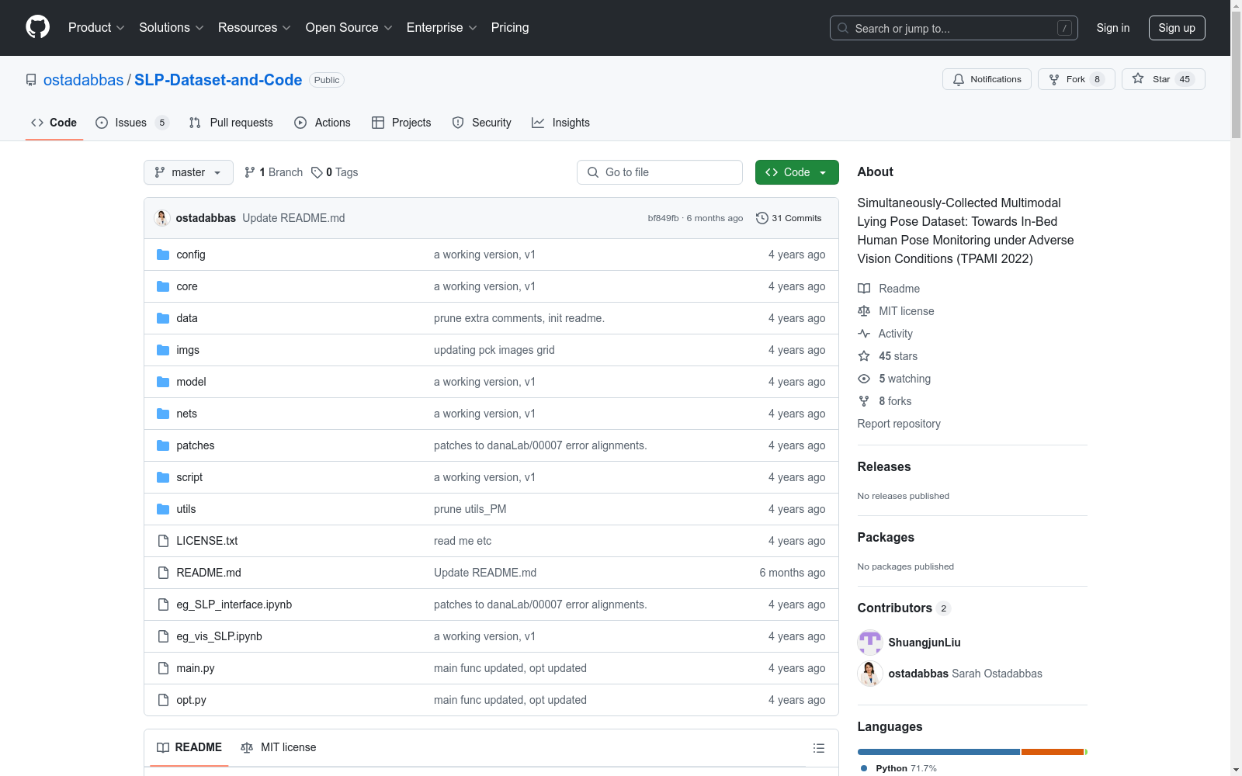The width and height of the screenshot is (1242, 776).
Task: Switch to the MIT license tab
Action: [x=279, y=747]
